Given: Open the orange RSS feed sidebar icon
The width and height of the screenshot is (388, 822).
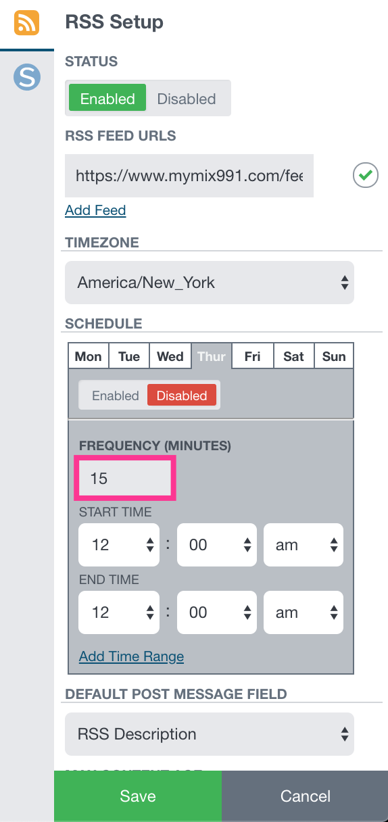Looking at the screenshot, I should (26, 22).
